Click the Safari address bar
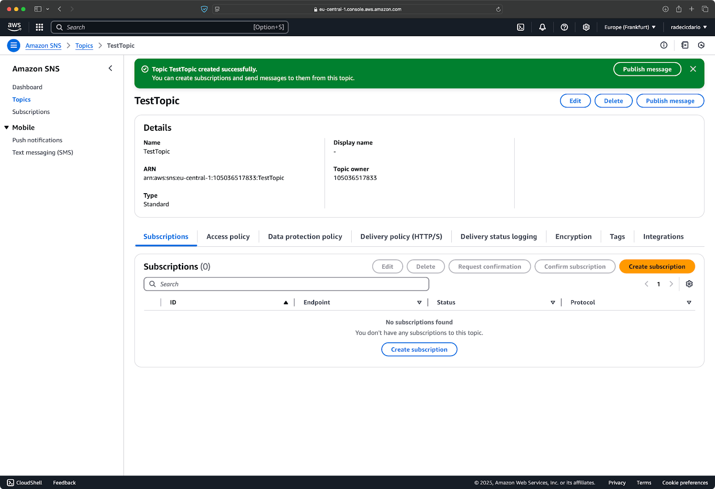Image resolution: width=715 pixels, height=489 pixels. (357, 9)
